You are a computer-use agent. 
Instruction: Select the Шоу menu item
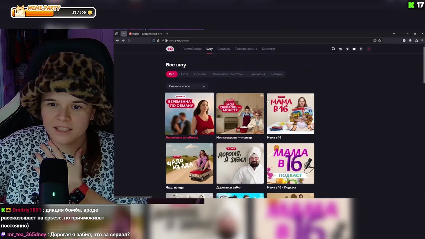(x=210, y=49)
